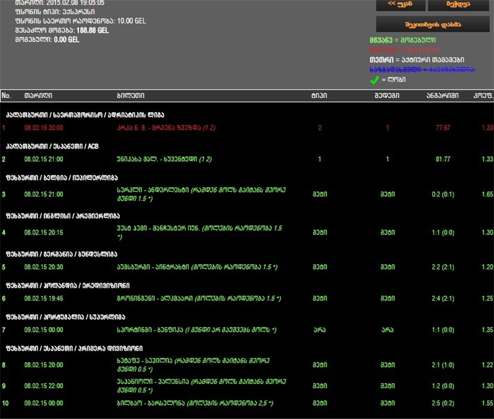Click the "No." column header
Screen dimensions: 494x419
(7, 96)
